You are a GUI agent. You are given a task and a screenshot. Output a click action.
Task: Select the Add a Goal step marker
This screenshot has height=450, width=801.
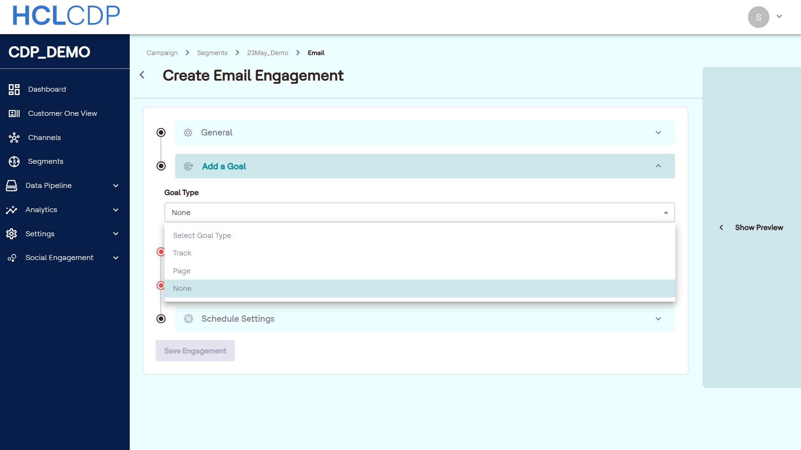click(x=161, y=166)
